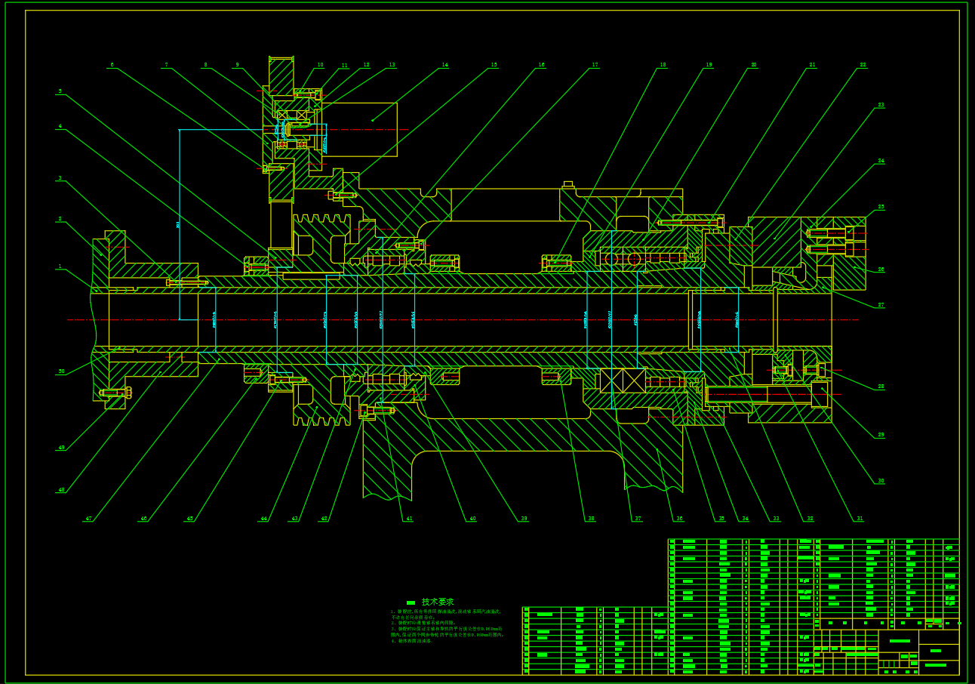
Task: Select part balloon number 7
Action: [167, 65]
